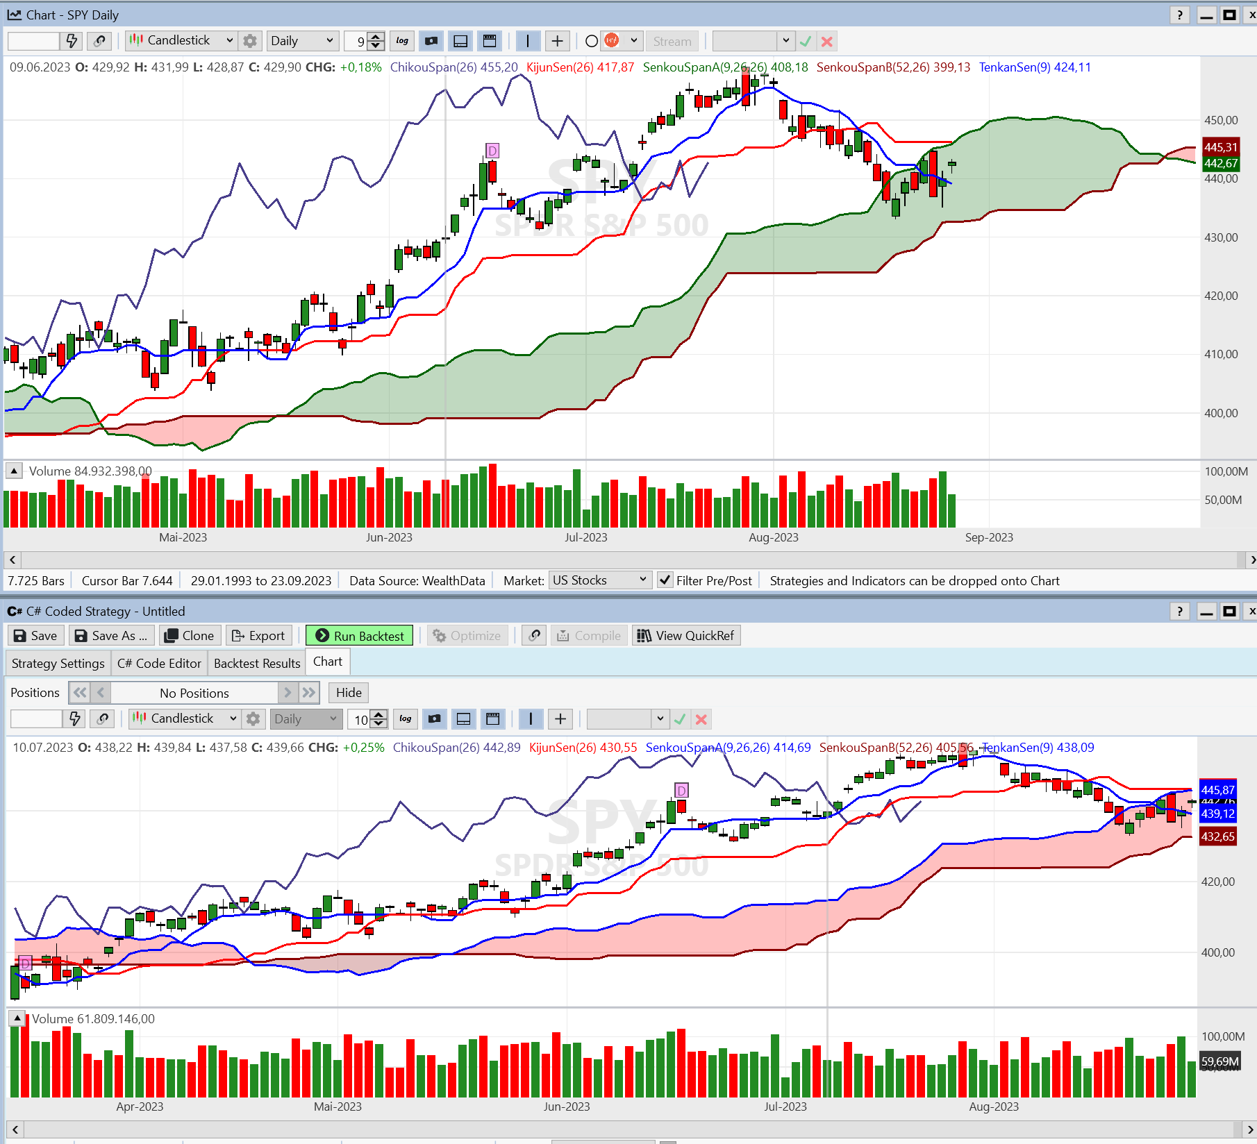Open chart style gear in strategy chart toolbar
Viewport: 1257px width, 1144px height.
click(253, 718)
